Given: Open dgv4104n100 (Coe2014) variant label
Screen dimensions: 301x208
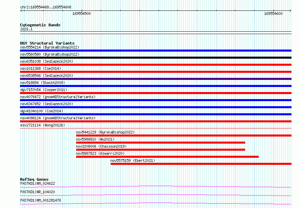Looking at the screenshot, I should (42, 111).
